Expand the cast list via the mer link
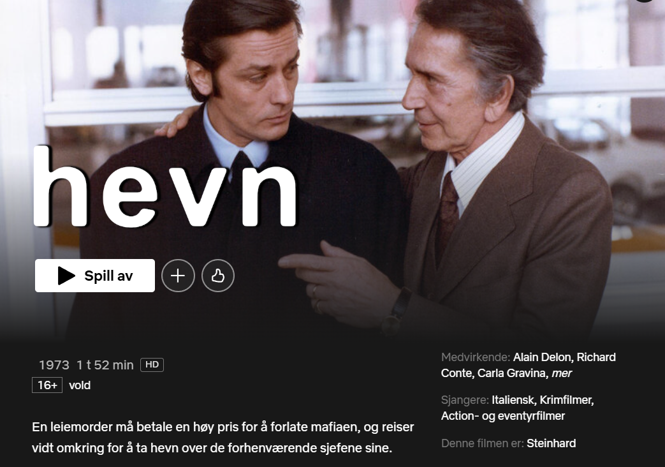665x467 pixels. pos(562,373)
